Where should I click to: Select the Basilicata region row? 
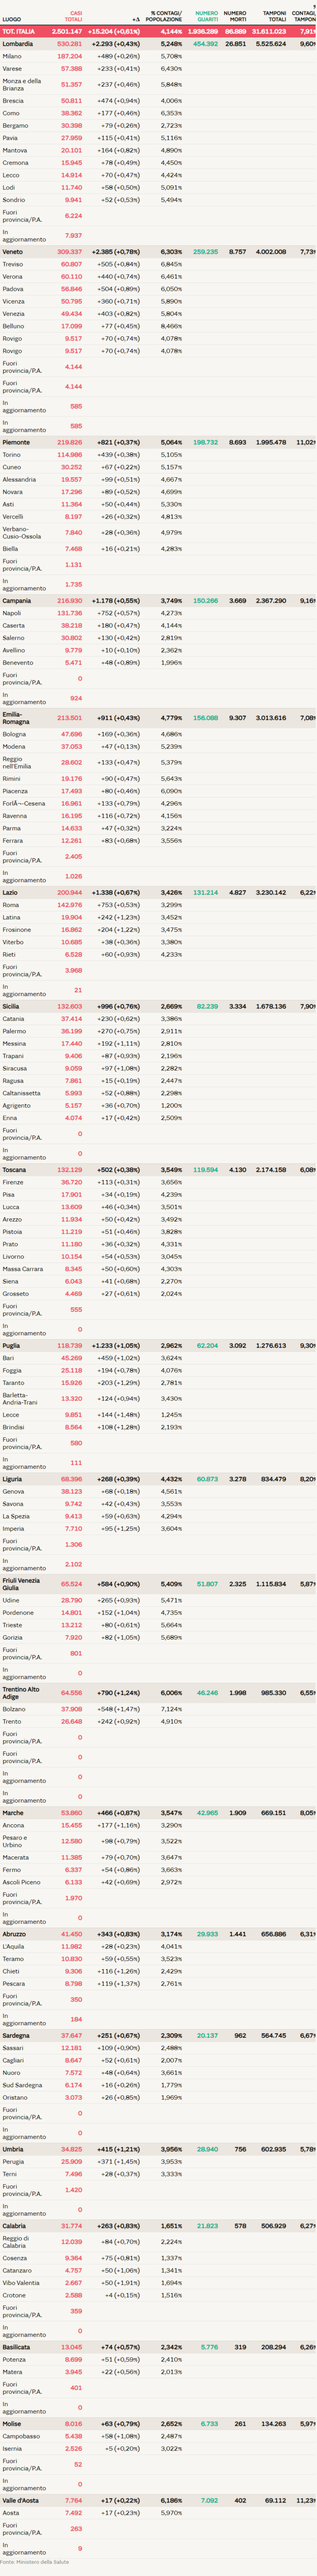click(158, 2347)
